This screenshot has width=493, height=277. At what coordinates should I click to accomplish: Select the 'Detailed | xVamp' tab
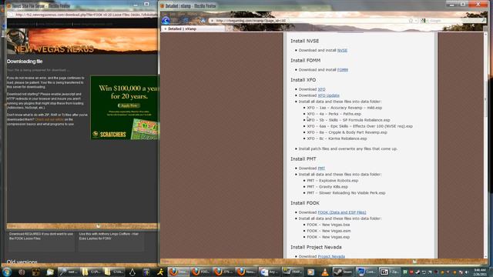(x=193, y=28)
